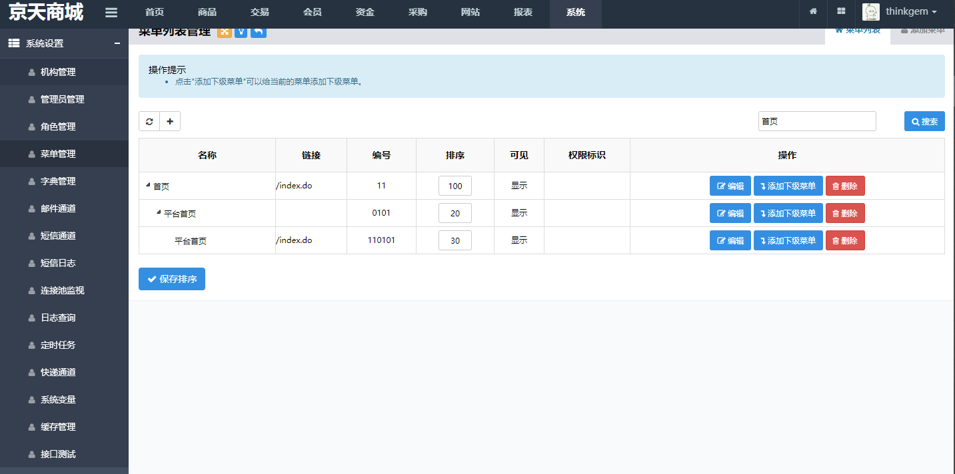Click the blue 搜索 button

pos(924,121)
